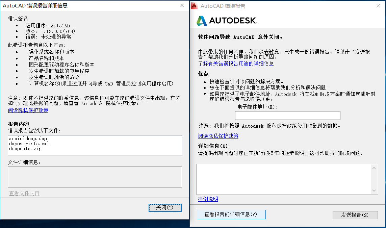This screenshot has height=228, width=386.
Task: Select dumpdata.zip in file list
Action: [25, 149]
